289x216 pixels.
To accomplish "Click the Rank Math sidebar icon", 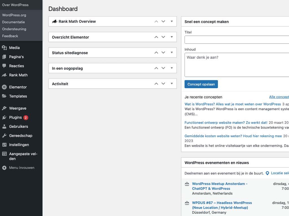I will pos(5,75).
